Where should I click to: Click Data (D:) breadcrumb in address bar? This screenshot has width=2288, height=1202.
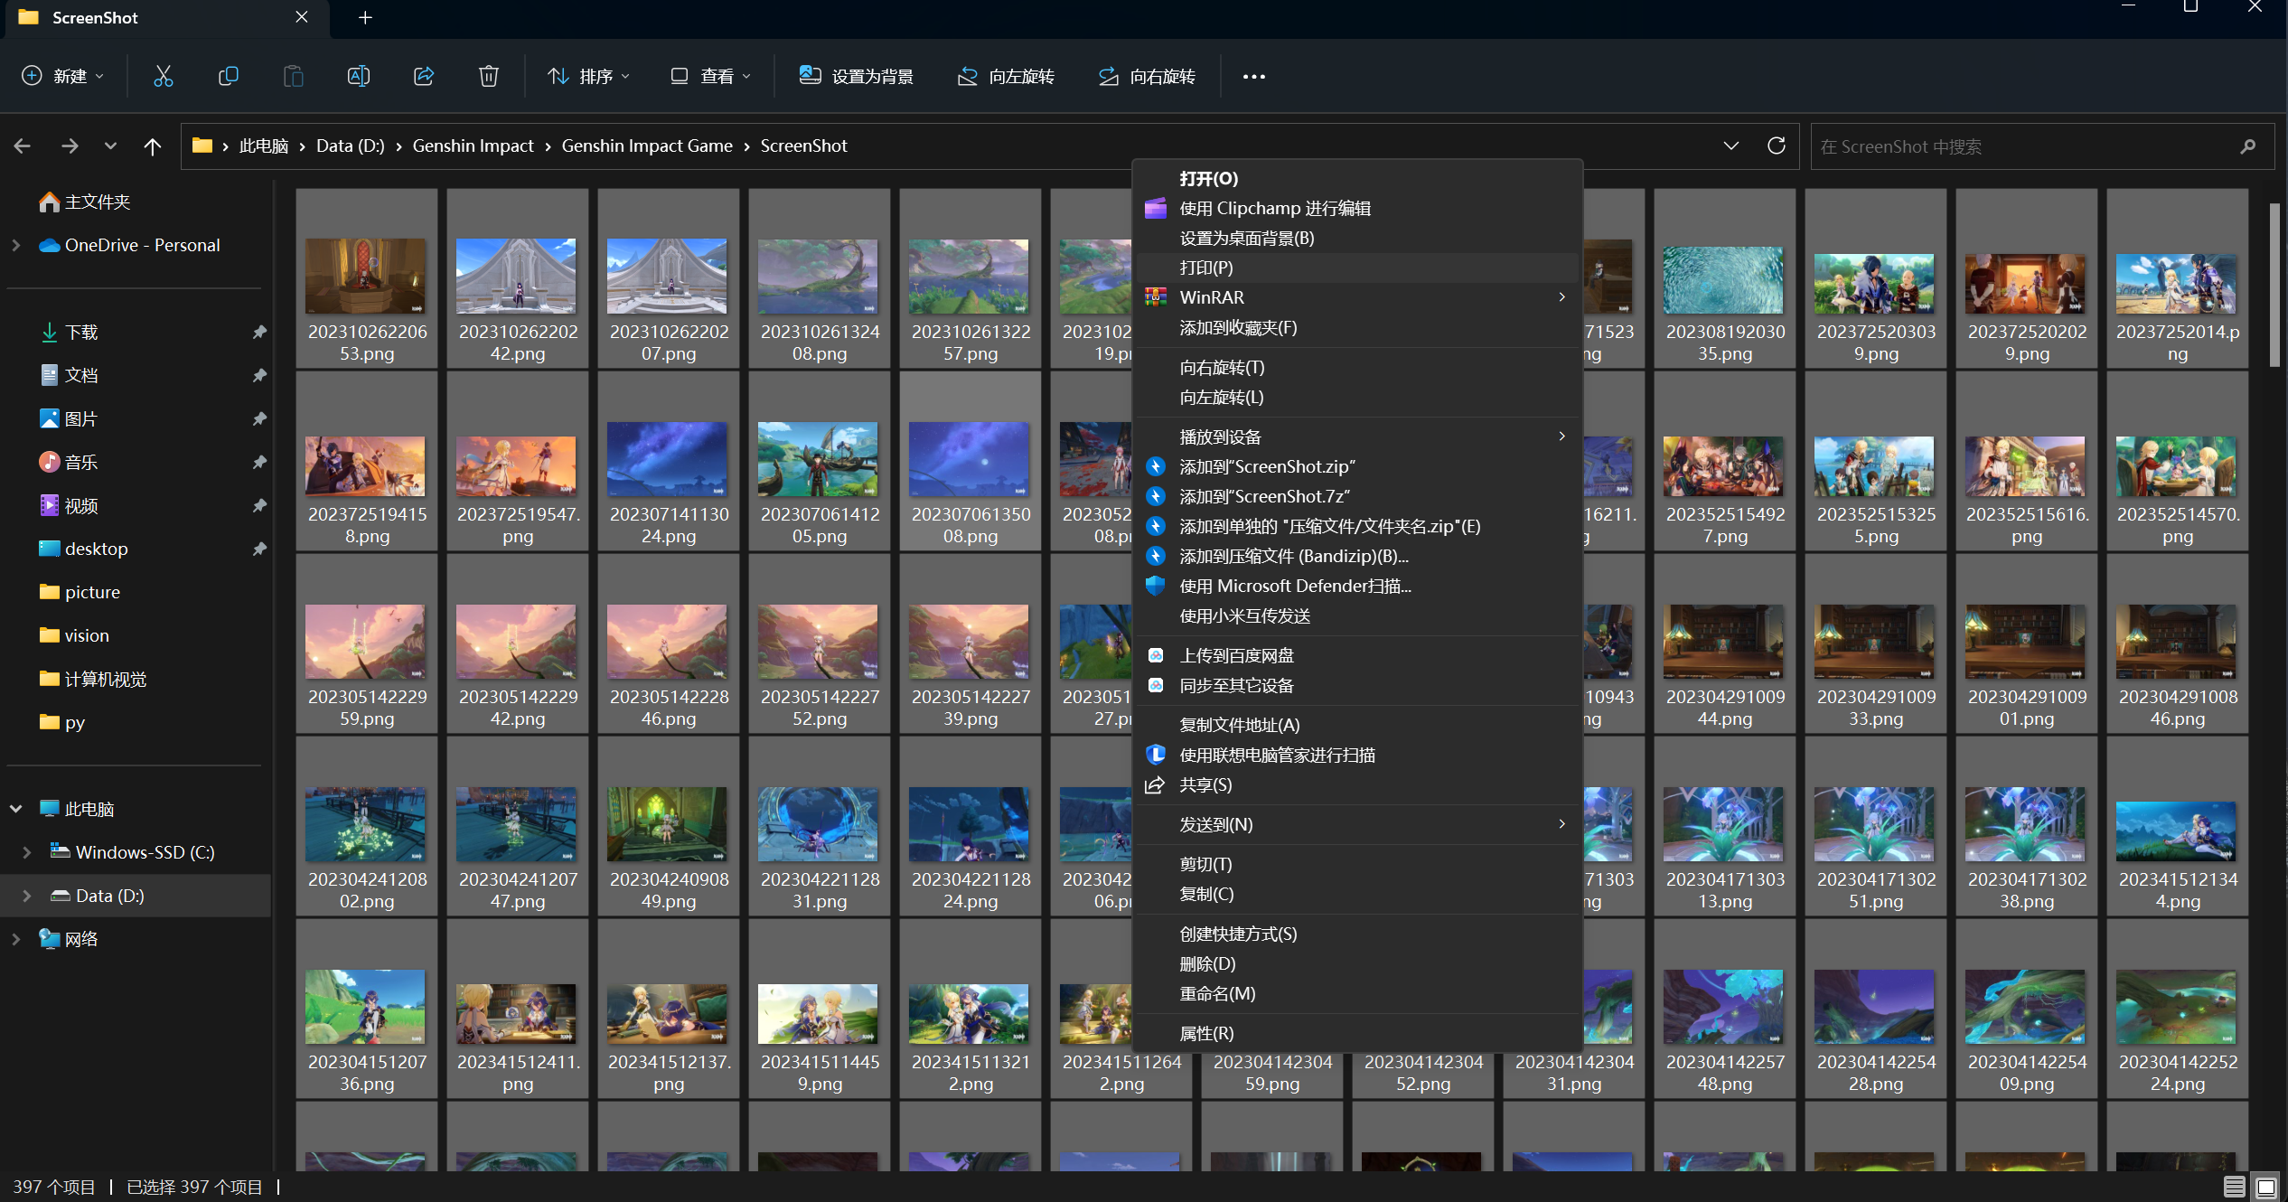tap(351, 146)
